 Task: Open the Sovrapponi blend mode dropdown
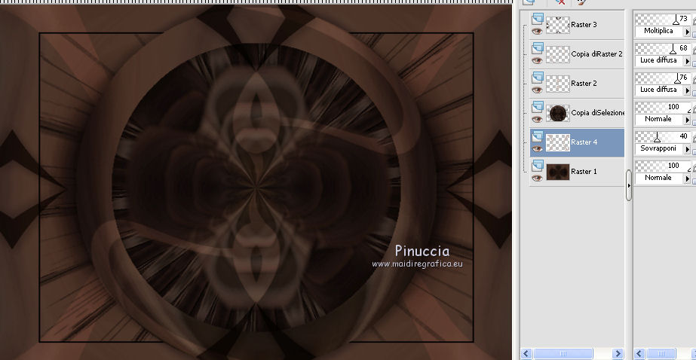point(688,149)
